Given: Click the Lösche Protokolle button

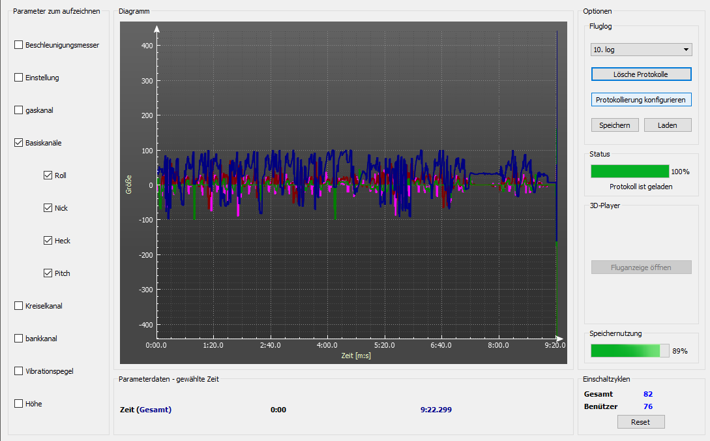Looking at the screenshot, I should click(x=641, y=74).
